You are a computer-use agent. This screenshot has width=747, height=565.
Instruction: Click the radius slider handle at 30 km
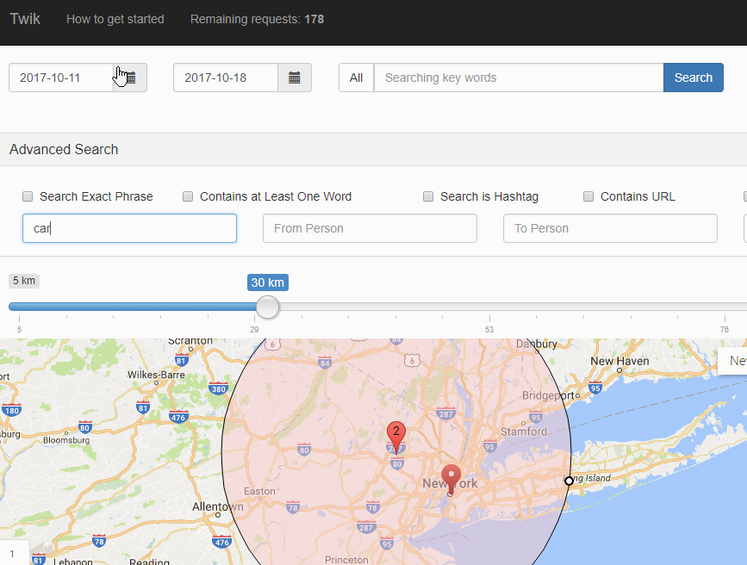click(267, 307)
